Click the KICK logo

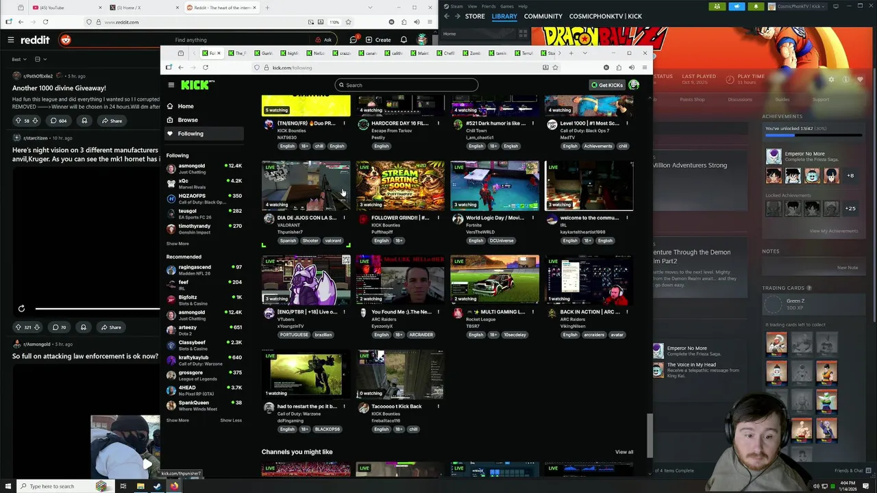pyautogui.click(x=197, y=85)
